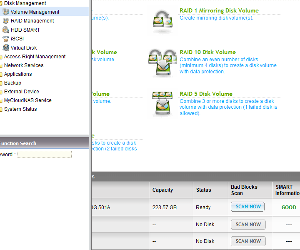
Task: Click the iSCSI icon in sidebar
Action: [5, 39]
